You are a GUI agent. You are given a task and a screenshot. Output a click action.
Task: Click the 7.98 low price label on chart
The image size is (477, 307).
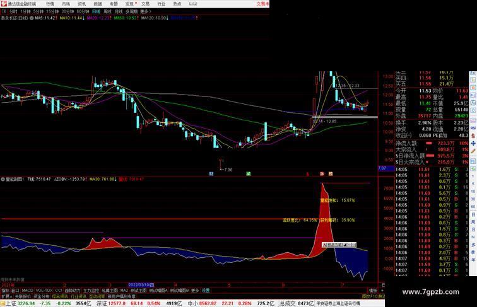coord(228,170)
